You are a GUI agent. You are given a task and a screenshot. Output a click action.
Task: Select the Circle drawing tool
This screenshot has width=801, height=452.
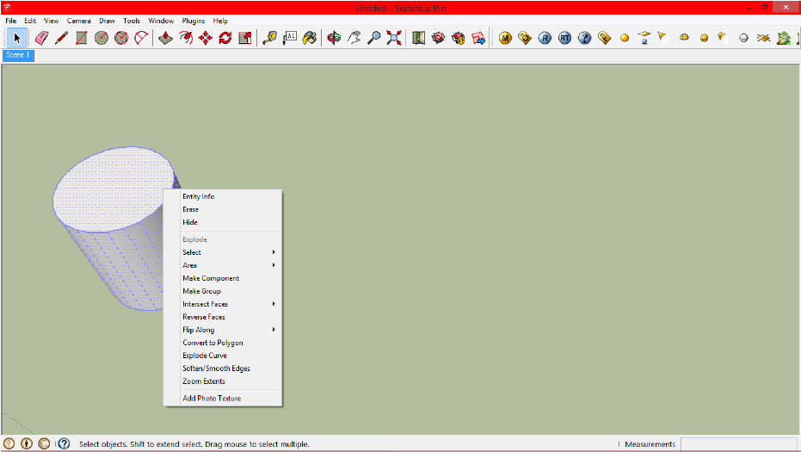point(102,38)
